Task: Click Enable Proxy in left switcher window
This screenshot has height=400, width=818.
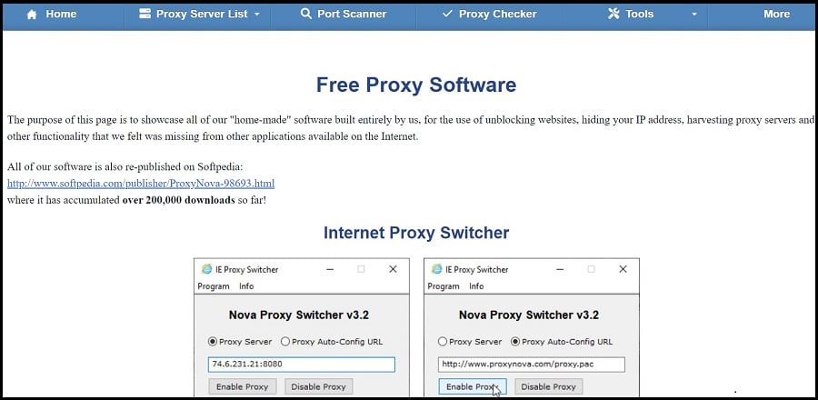Action: [x=242, y=386]
